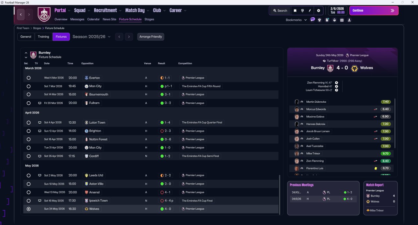The image size is (418, 225).
Task: Click the Bournemouth club badge
Action: click(x=86, y=95)
